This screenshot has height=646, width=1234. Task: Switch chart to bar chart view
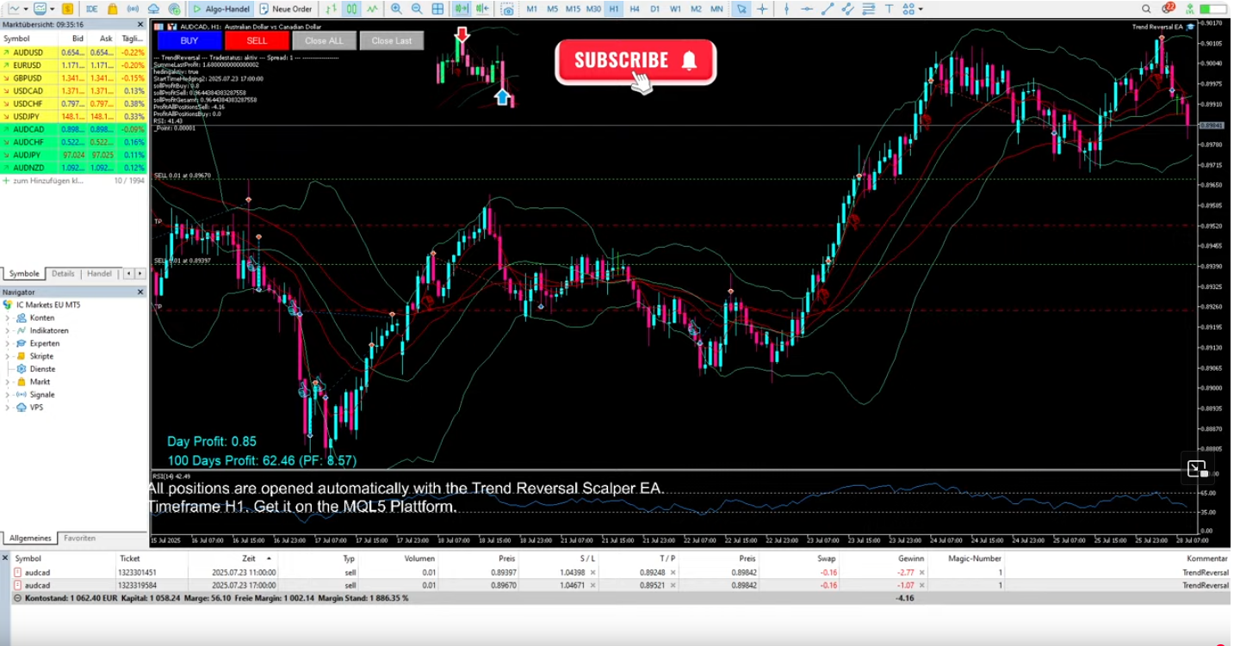point(330,9)
